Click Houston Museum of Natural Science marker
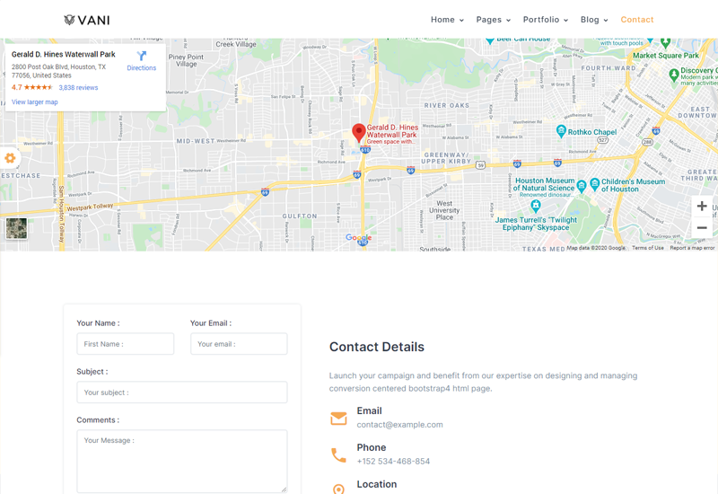Screen dimensions: 718x494 pos(582,186)
